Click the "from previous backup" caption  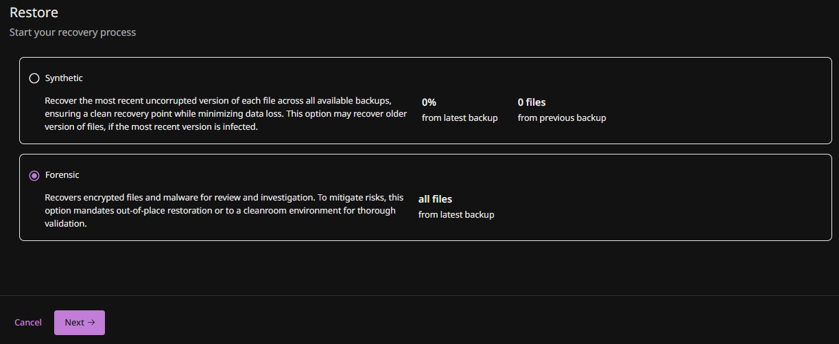coord(562,118)
